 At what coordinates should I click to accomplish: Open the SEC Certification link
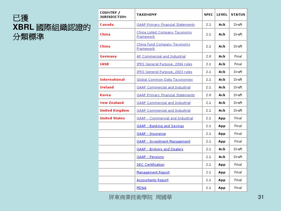tap(151, 165)
